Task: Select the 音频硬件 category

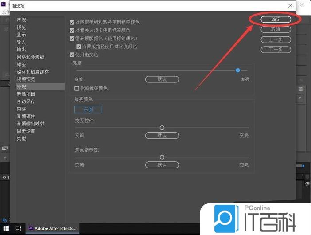Action: tap(26, 116)
